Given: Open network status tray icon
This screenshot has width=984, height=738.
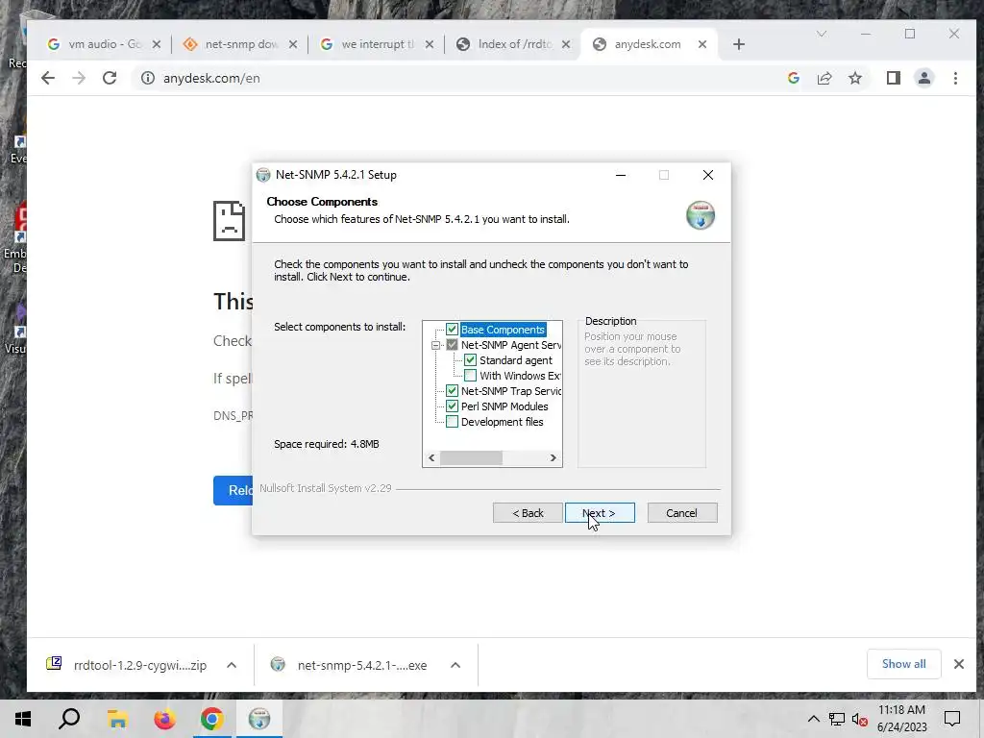Looking at the screenshot, I should pos(837,719).
